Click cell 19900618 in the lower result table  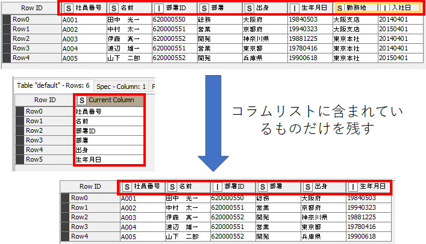click(x=369, y=236)
